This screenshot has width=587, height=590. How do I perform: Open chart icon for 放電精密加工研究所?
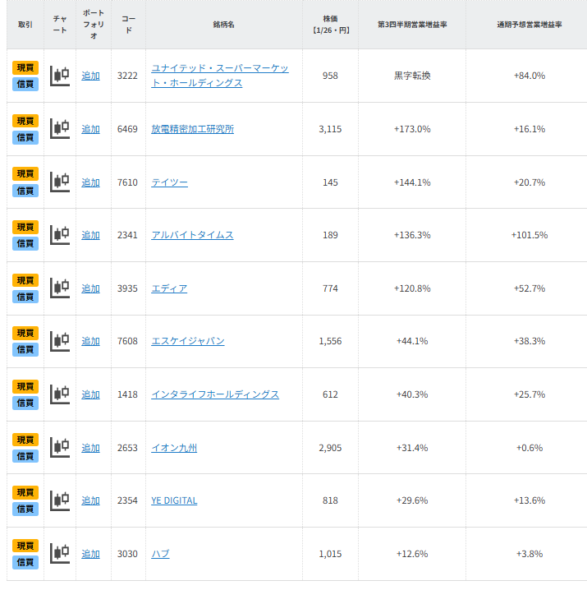point(60,129)
